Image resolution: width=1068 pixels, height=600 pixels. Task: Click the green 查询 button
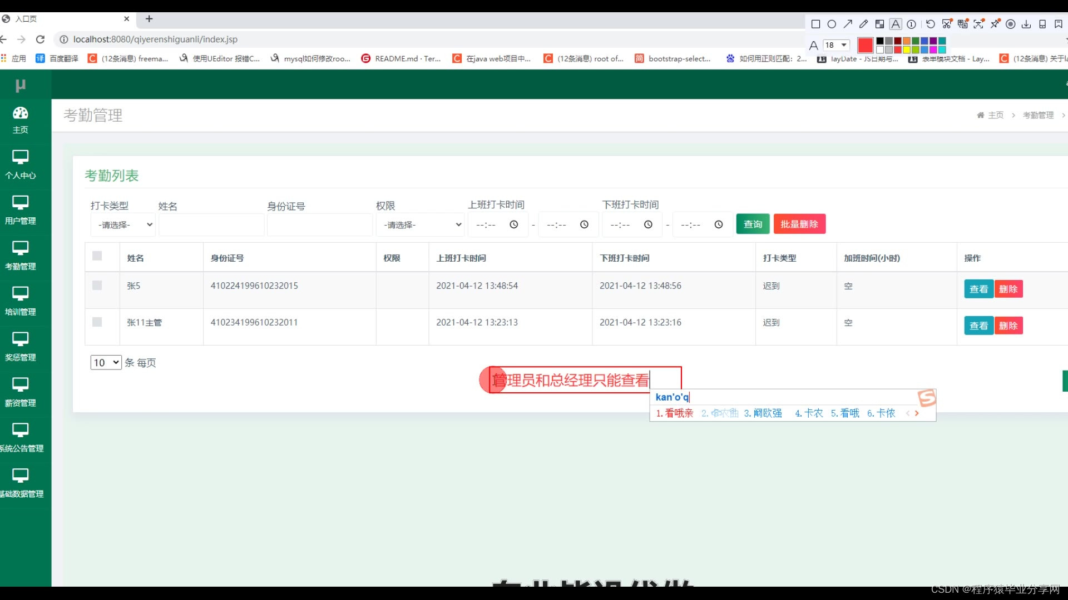tap(753, 224)
